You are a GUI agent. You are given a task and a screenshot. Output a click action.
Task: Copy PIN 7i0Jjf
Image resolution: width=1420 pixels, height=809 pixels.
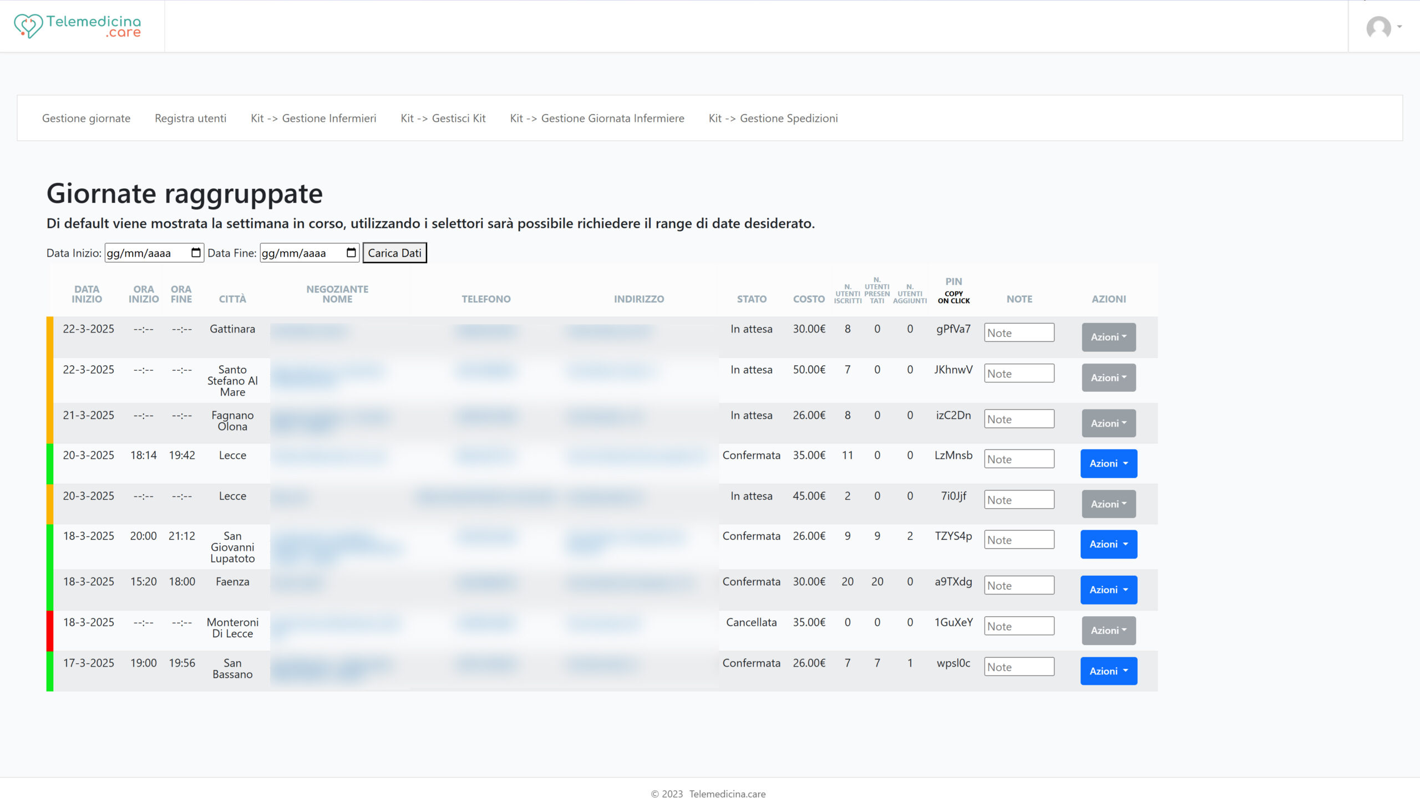pos(954,495)
